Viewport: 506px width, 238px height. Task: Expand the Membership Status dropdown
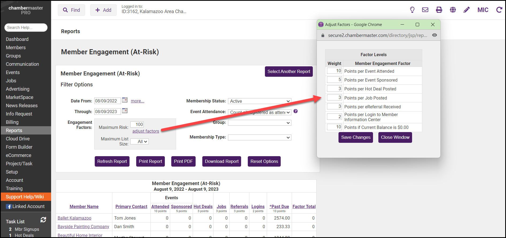[x=260, y=101]
